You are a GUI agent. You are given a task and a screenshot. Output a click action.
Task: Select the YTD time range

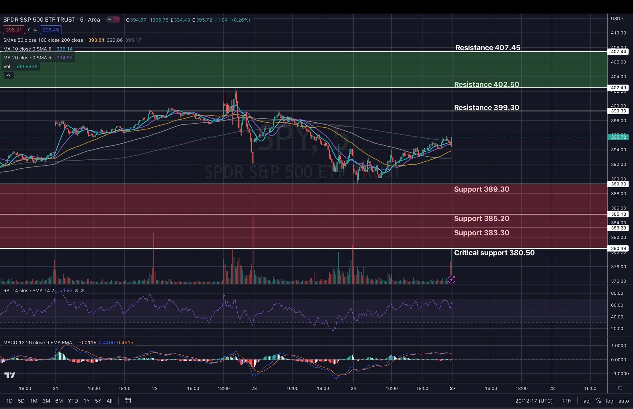point(73,401)
